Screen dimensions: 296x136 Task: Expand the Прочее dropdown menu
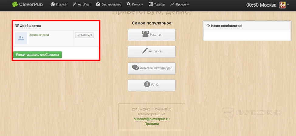[180, 4]
